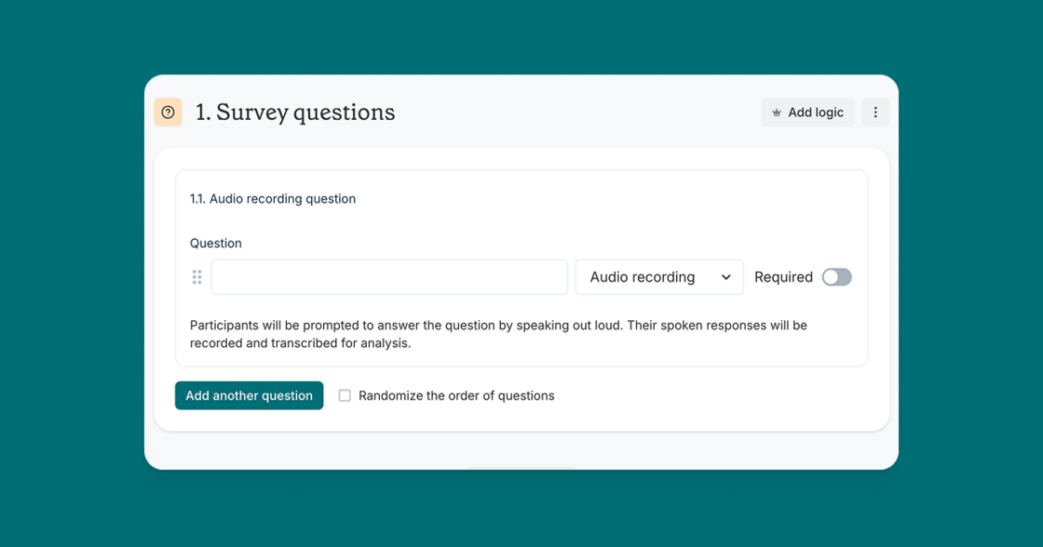
Task: Click the teal background outside the survey panel
Action: point(65,279)
